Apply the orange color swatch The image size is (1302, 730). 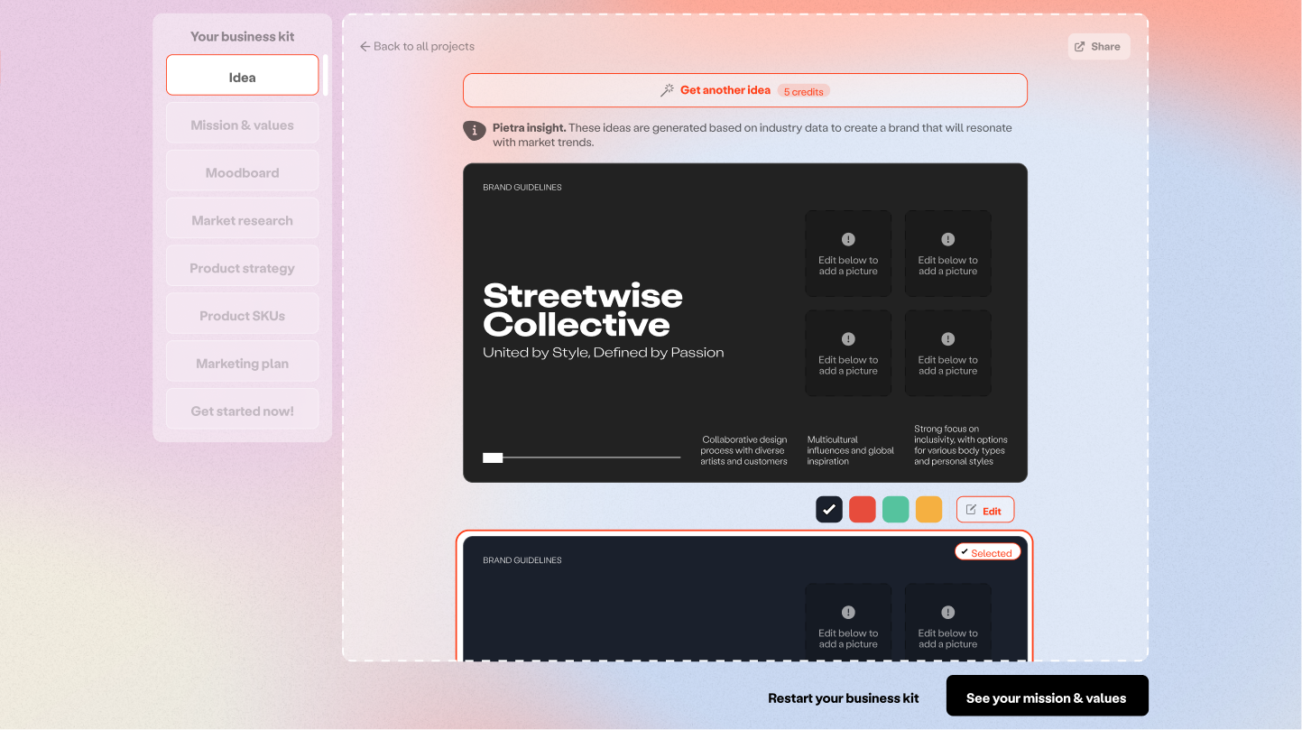pyautogui.click(x=928, y=509)
